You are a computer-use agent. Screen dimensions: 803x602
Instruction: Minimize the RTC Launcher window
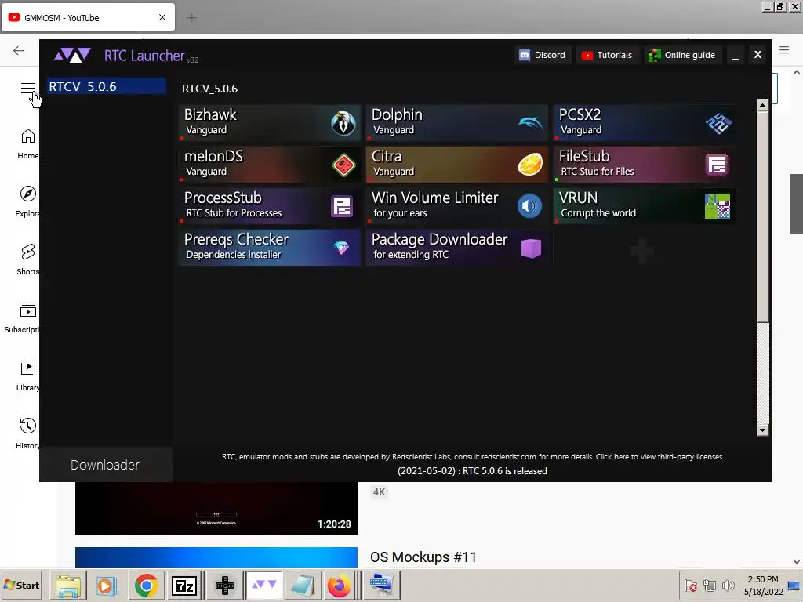click(x=736, y=56)
